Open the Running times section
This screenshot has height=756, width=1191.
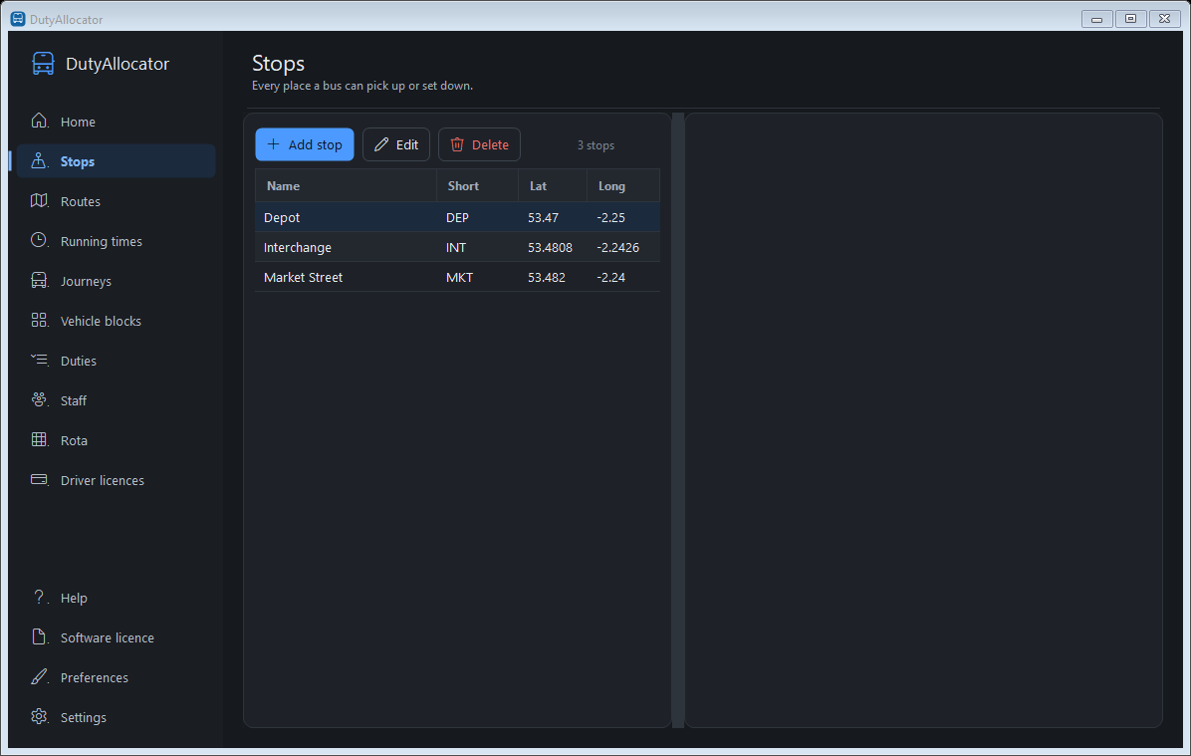[x=116, y=241]
